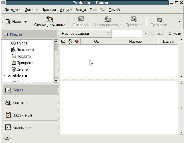Open the Акције menu
This screenshot has width=184, height=143.
click(66, 10)
